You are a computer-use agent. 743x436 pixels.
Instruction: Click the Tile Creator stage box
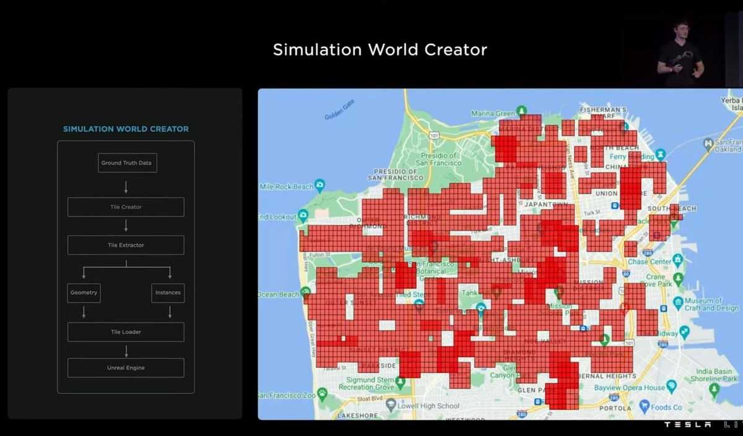pyautogui.click(x=126, y=207)
